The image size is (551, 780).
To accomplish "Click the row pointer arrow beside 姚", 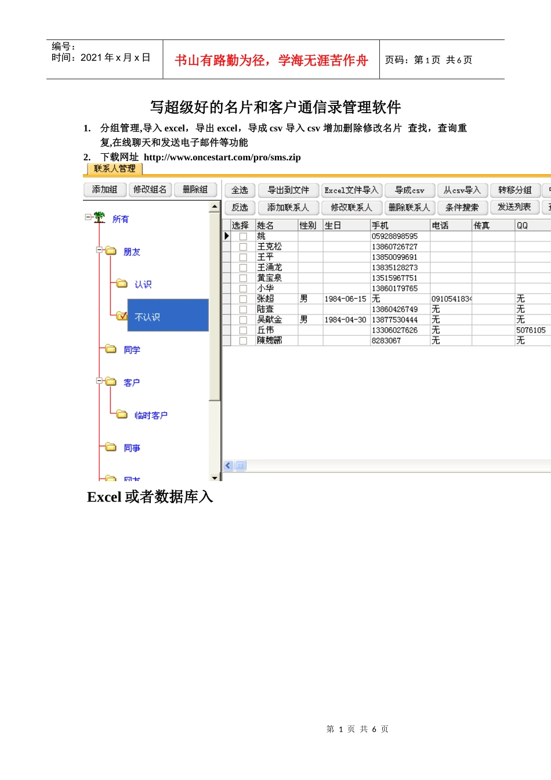I will [x=227, y=236].
